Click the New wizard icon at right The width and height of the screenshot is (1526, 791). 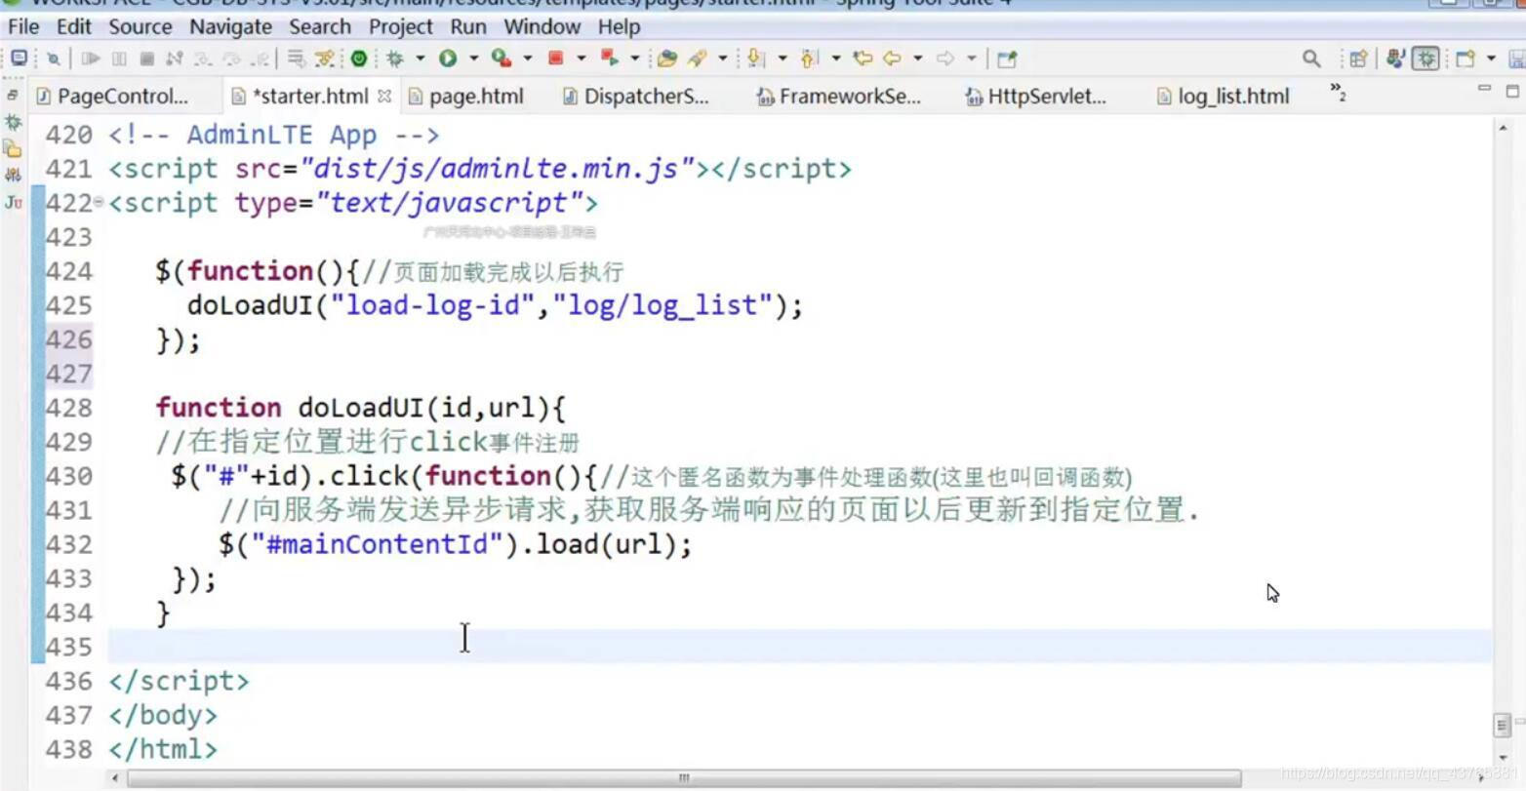(x=1466, y=59)
